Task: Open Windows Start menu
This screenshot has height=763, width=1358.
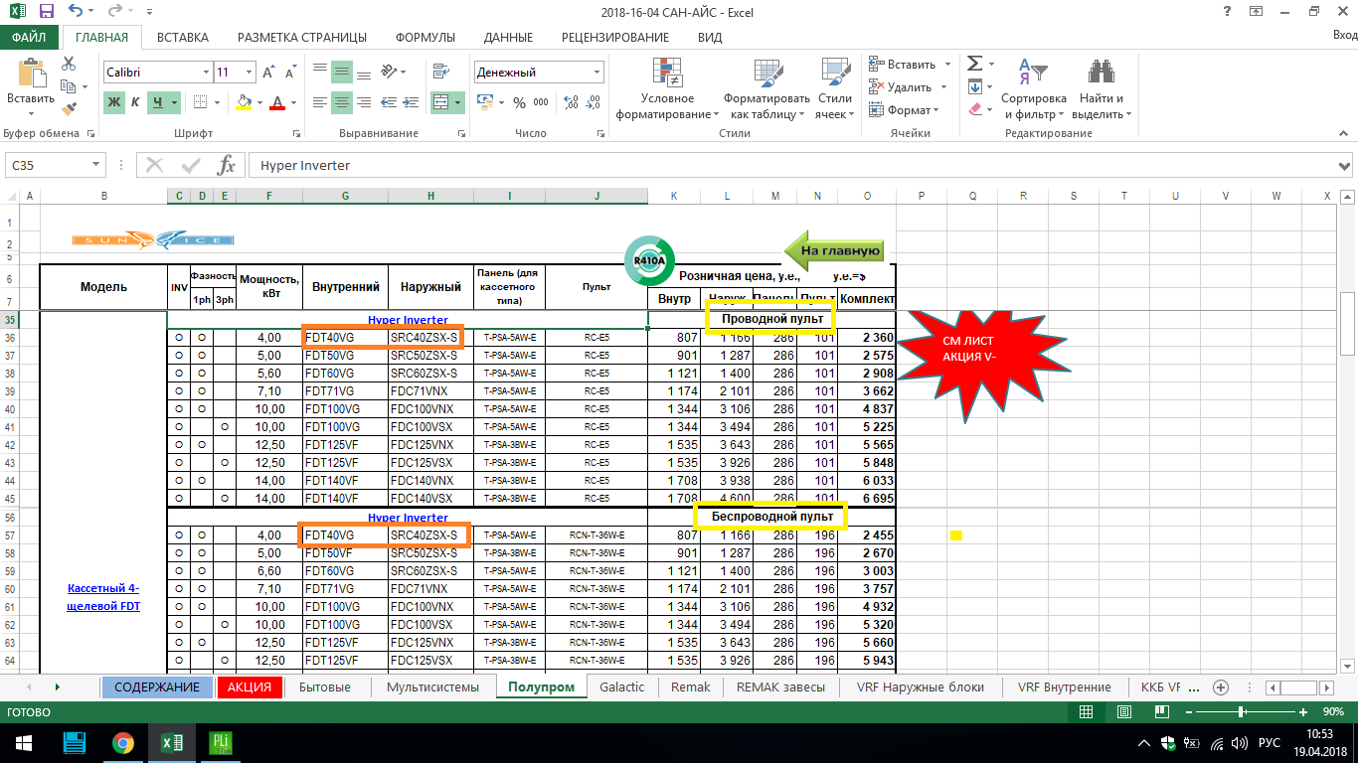Action: 23,742
